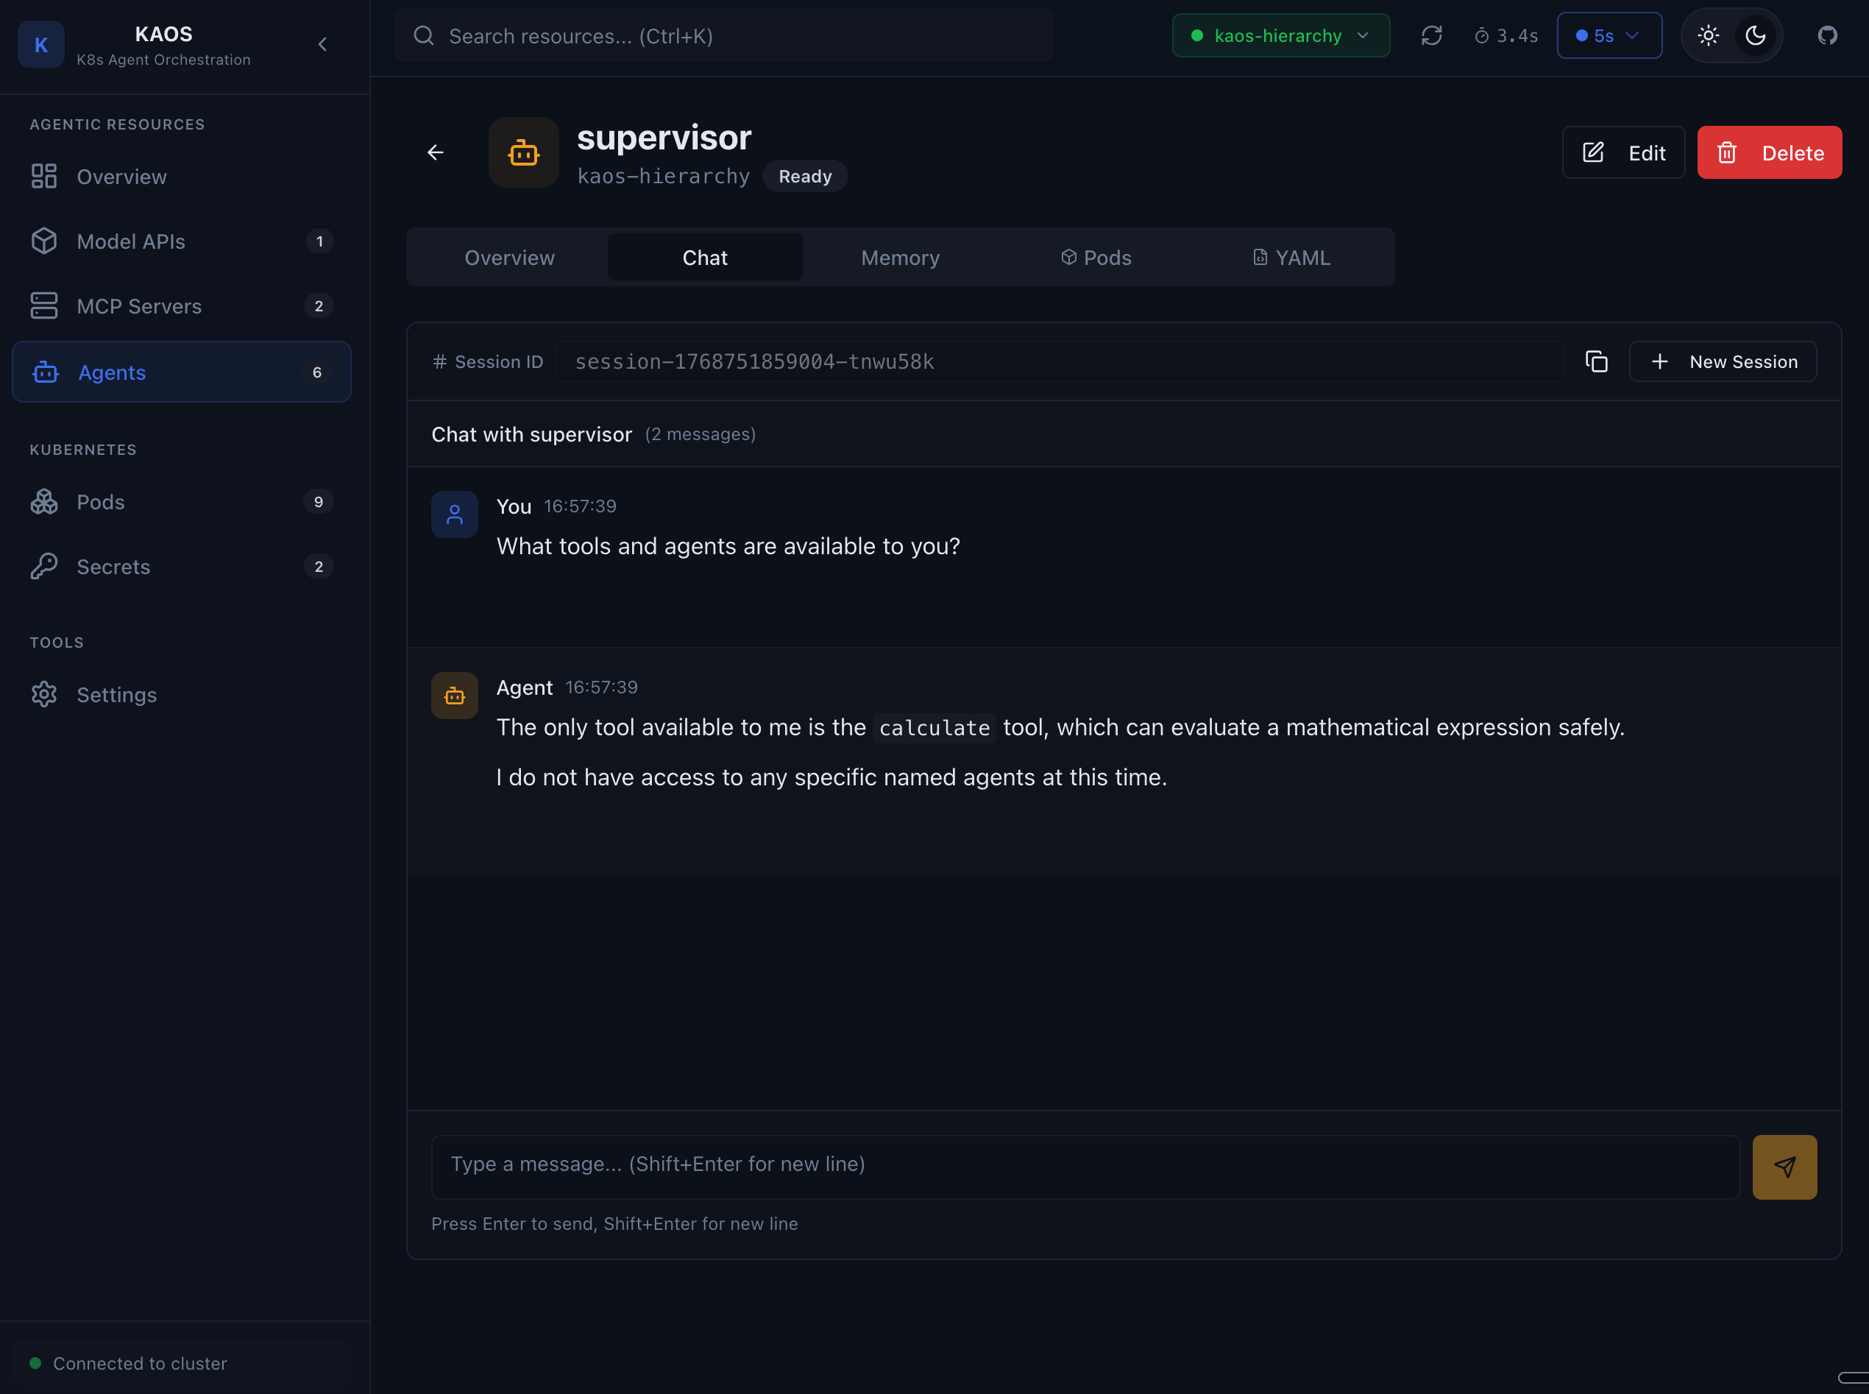This screenshot has height=1394, width=1869.
Task: Open the MCP Servers section
Action: pos(139,305)
